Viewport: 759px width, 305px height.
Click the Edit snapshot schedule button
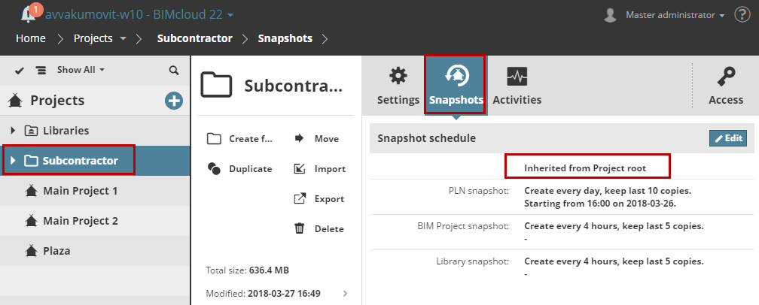(x=727, y=138)
